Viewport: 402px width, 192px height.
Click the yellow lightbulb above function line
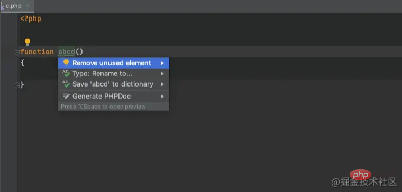coord(28,42)
